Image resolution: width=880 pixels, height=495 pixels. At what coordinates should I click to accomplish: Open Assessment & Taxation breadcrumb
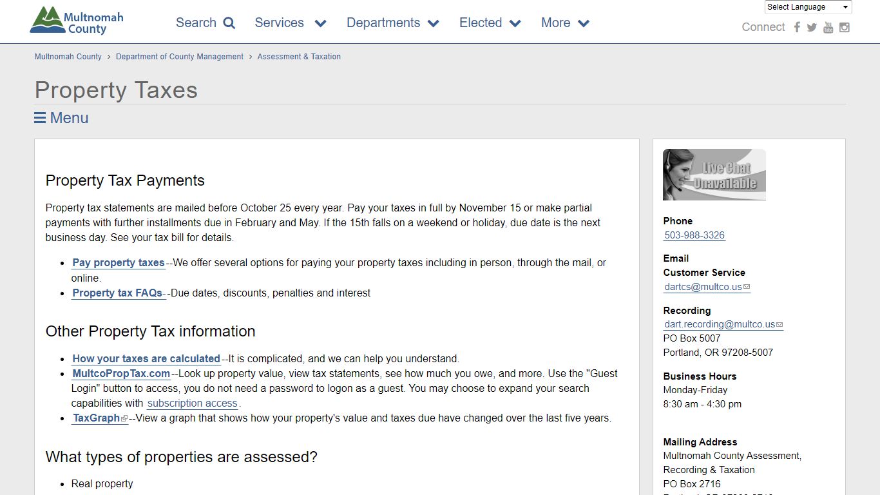[299, 57]
